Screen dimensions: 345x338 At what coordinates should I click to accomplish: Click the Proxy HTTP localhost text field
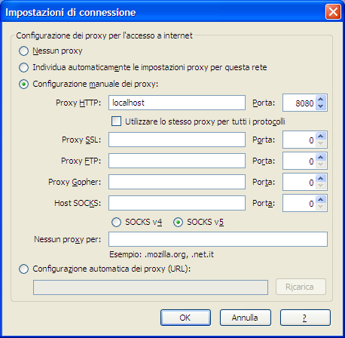pos(177,103)
